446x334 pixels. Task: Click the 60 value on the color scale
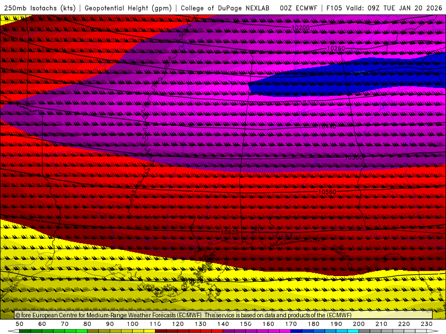(x=42, y=324)
